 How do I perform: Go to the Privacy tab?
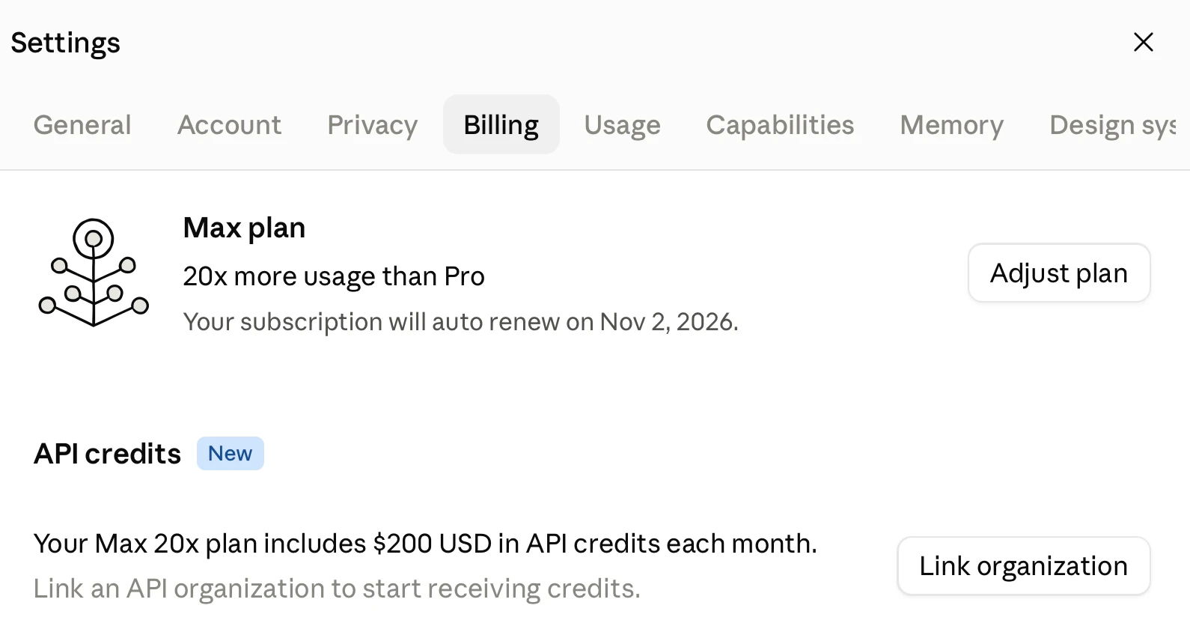372,124
